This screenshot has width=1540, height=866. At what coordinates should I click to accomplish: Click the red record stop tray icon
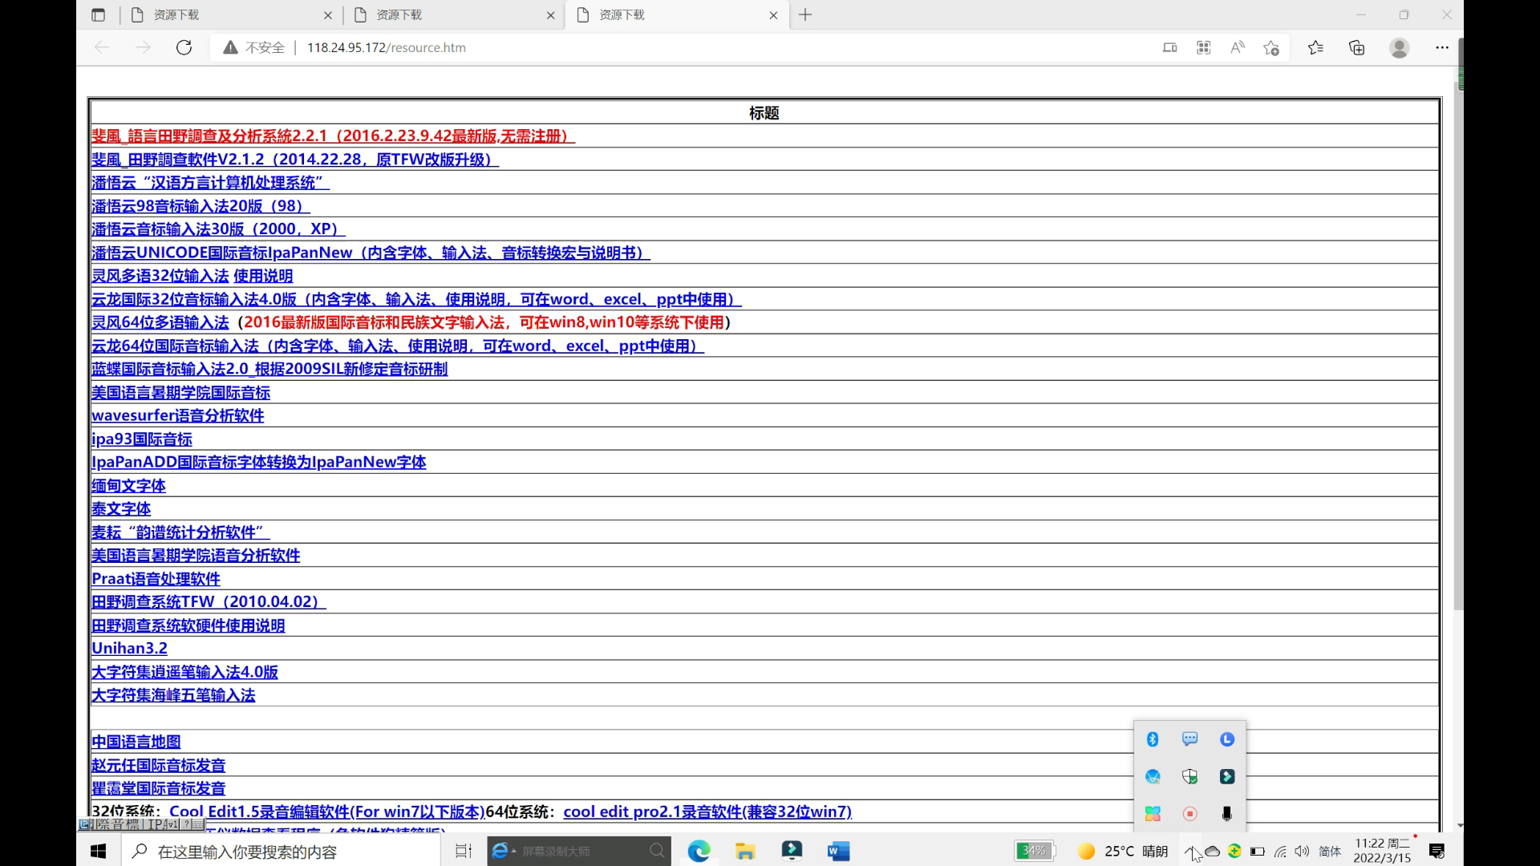[1189, 813]
